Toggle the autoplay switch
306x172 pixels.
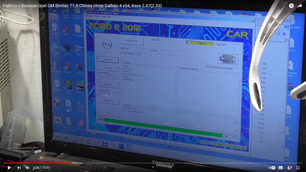pyautogui.click(x=272, y=168)
